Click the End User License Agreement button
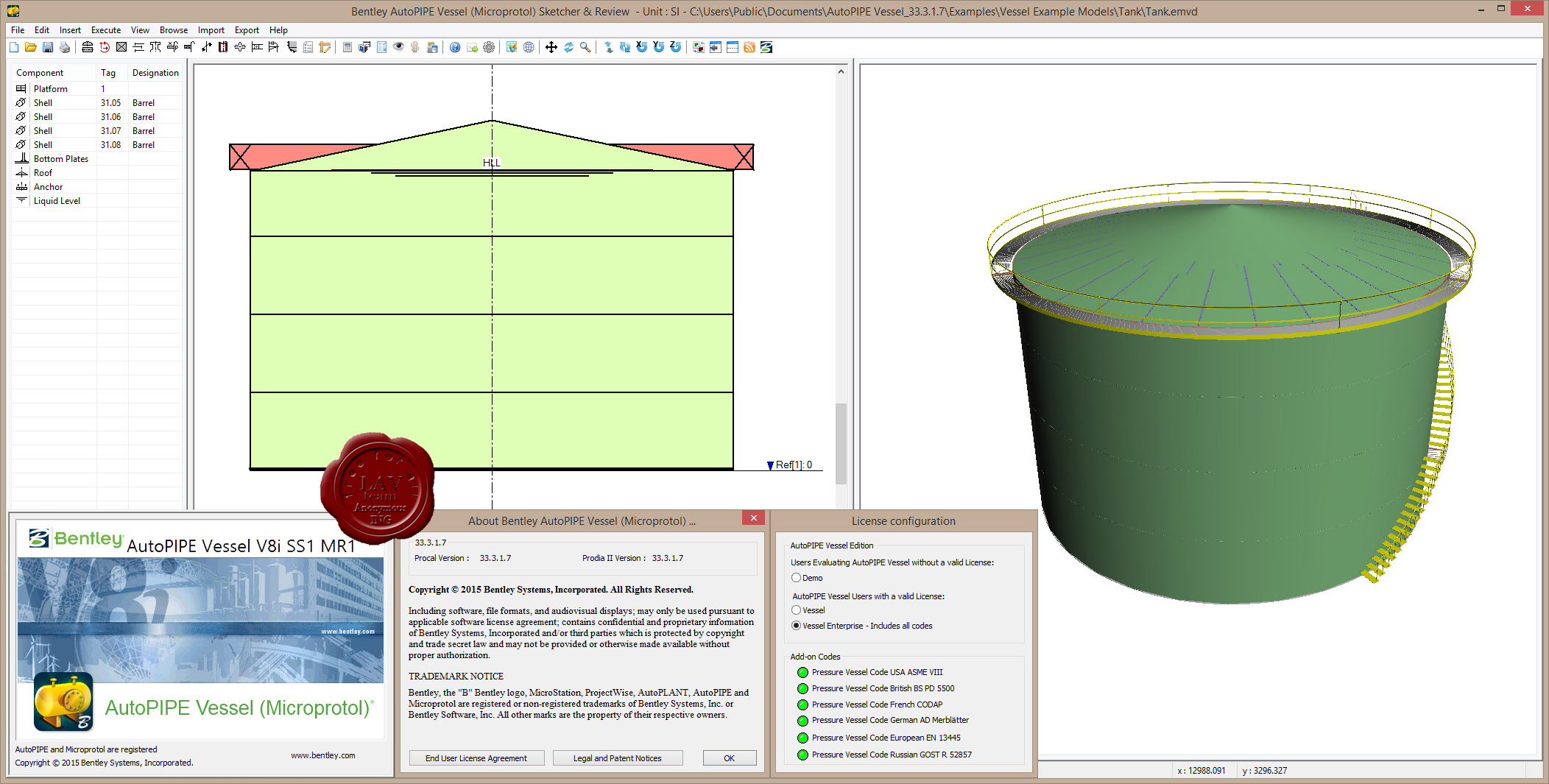The height and width of the screenshot is (784, 1549). click(476, 758)
